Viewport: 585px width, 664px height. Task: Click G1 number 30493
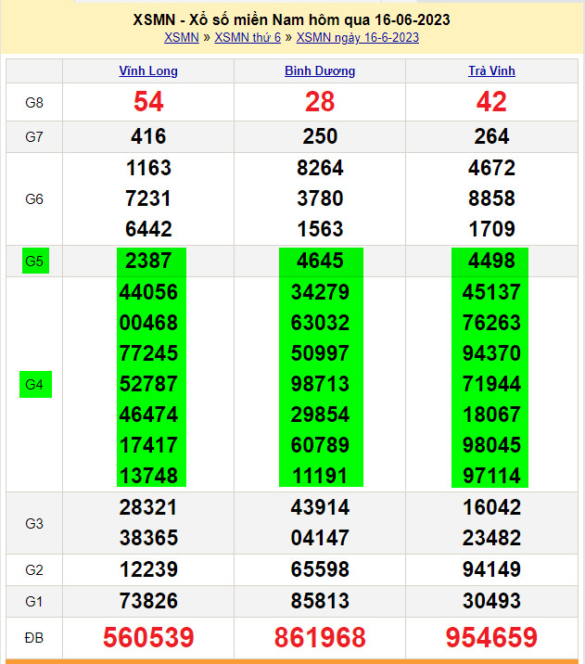coord(491,601)
